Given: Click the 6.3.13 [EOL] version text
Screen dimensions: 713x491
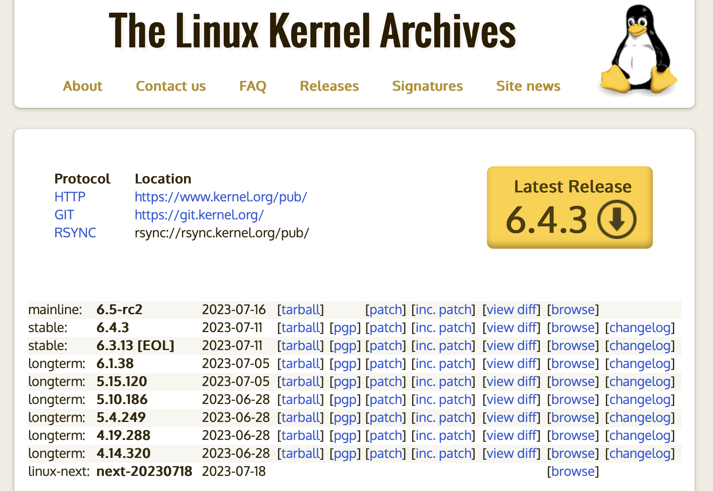Looking at the screenshot, I should (x=135, y=346).
